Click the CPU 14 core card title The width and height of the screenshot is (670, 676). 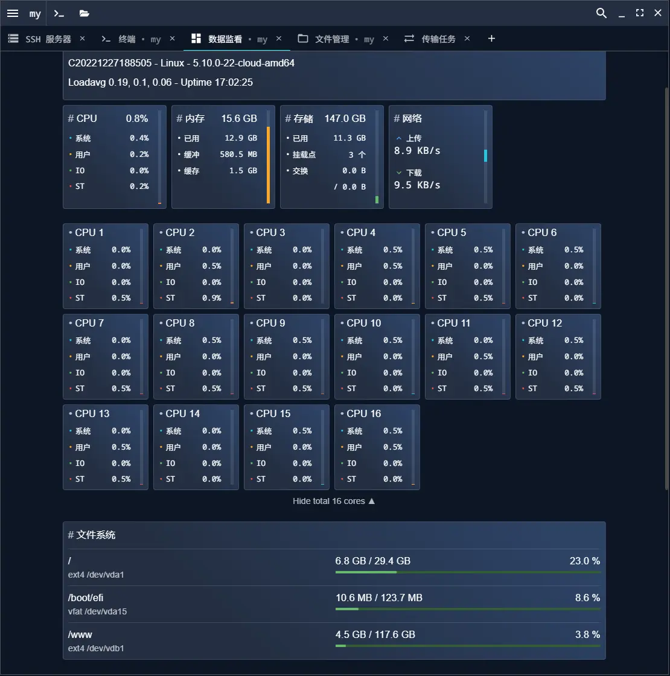(183, 413)
